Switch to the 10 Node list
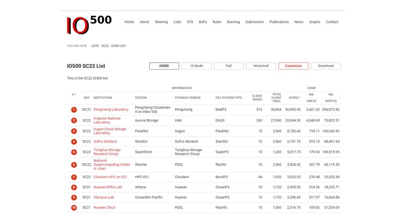This screenshot has height=222, width=405. coord(196,66)
